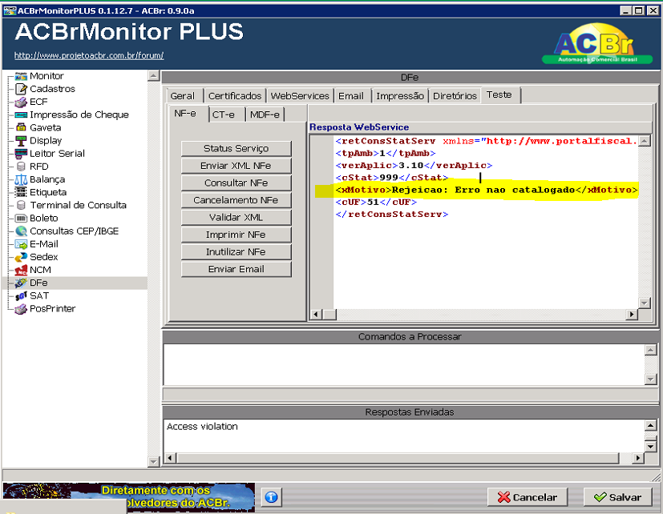Select the Etiqueta tree item label
Viewport: 663px width, 514px height.
(48, 192)
